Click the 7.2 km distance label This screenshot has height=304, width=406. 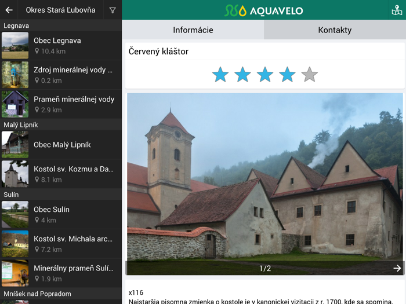click(51, 250)
